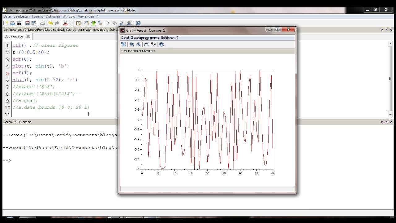Redo the last undone edit
Image resolution: width=396 pixels, height=223 pixels.
[x=57, y=23]
